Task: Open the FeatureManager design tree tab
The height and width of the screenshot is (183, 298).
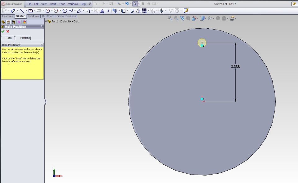Action: pos(3,22)
